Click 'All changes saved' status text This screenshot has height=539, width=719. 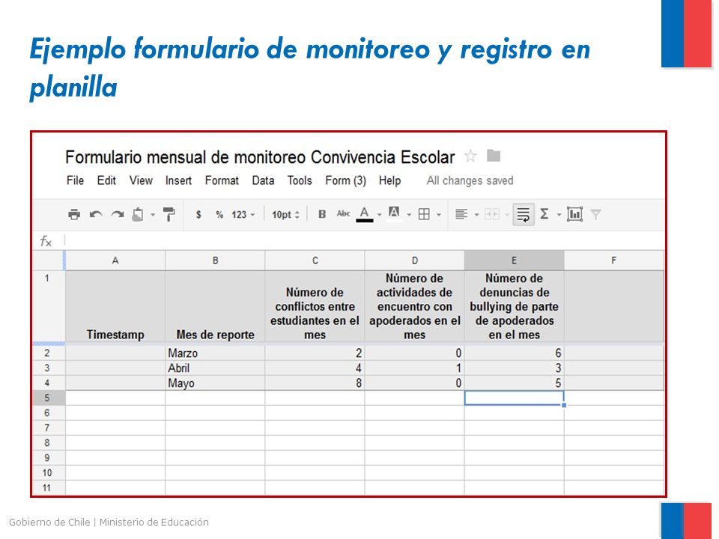470,180
